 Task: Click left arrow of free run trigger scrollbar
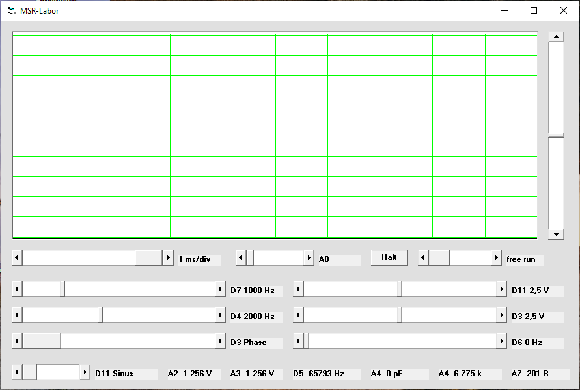[x=423, y=258]
